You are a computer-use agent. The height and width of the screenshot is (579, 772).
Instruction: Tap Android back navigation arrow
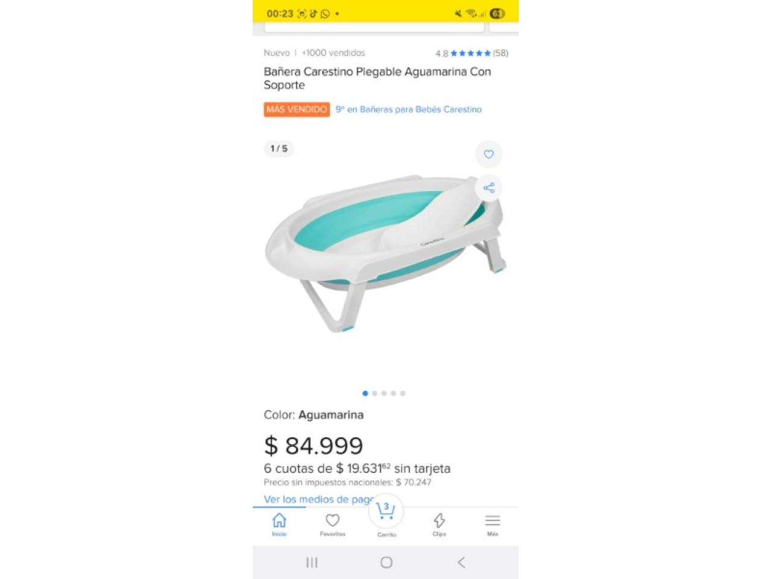point(461,562)
